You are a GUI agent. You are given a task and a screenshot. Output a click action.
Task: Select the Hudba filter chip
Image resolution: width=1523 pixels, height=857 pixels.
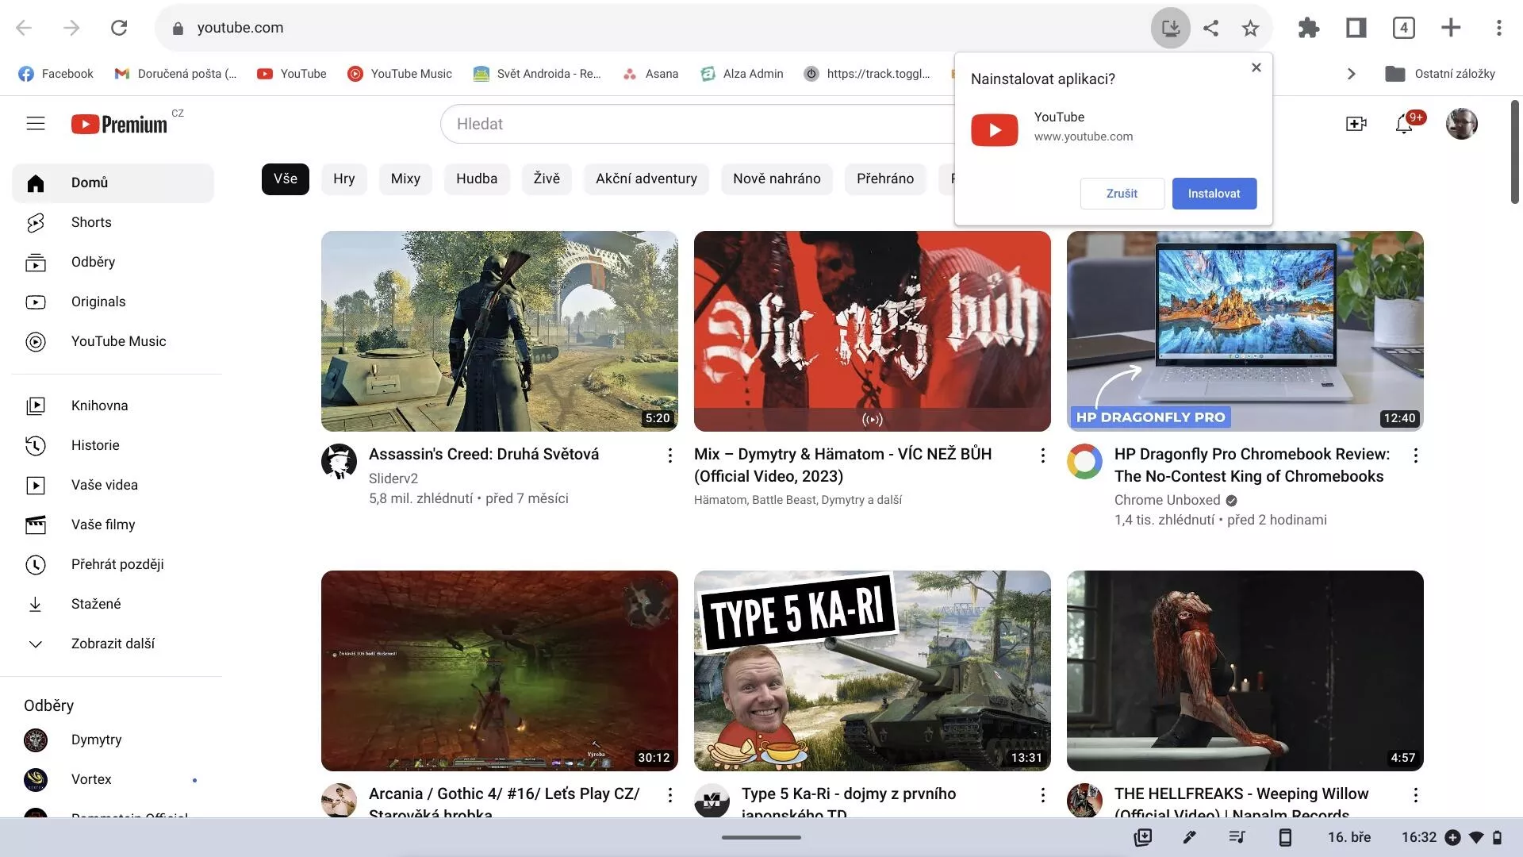tap(477, 179)
